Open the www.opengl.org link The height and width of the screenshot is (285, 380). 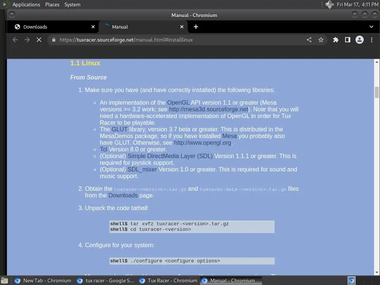pos(203,142)
